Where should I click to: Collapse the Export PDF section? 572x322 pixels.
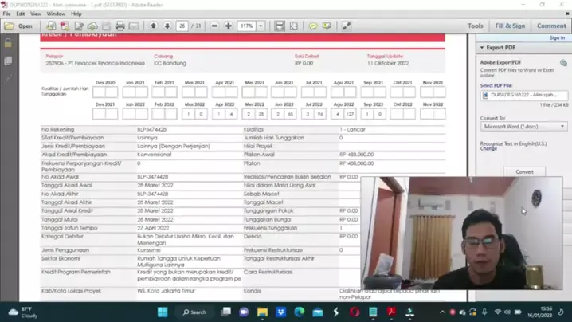[x=483, y=48]
